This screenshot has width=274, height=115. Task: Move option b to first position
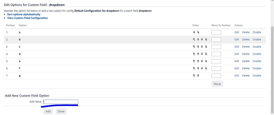(x=194, y=40)
